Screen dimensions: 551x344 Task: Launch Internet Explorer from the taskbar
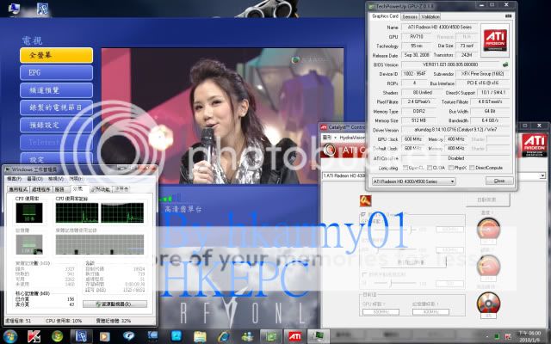point(224,336)
